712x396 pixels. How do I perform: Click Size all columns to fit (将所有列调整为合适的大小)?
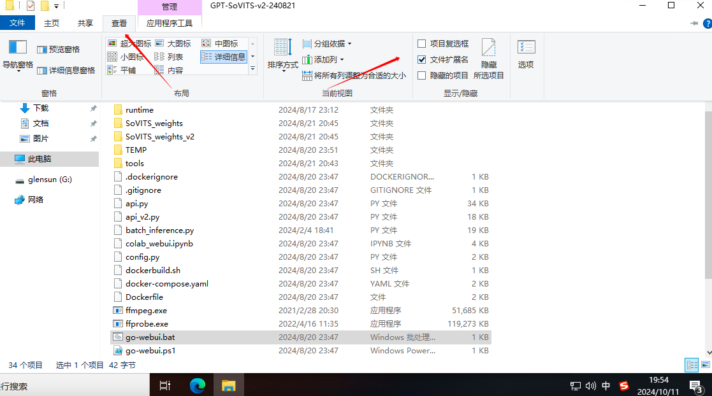point(354,75)
